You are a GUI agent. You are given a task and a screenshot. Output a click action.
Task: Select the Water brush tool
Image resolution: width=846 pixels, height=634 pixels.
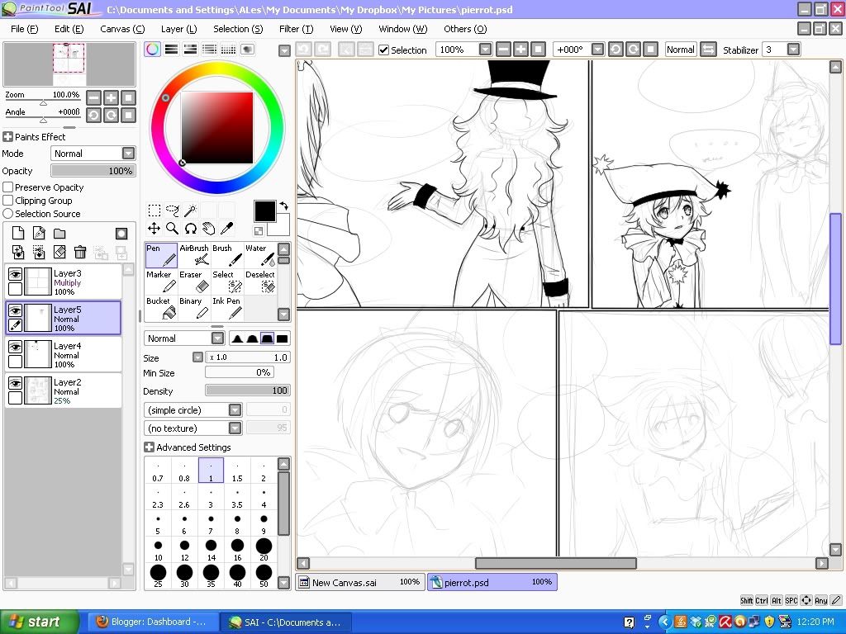click(x=259, y=256)
